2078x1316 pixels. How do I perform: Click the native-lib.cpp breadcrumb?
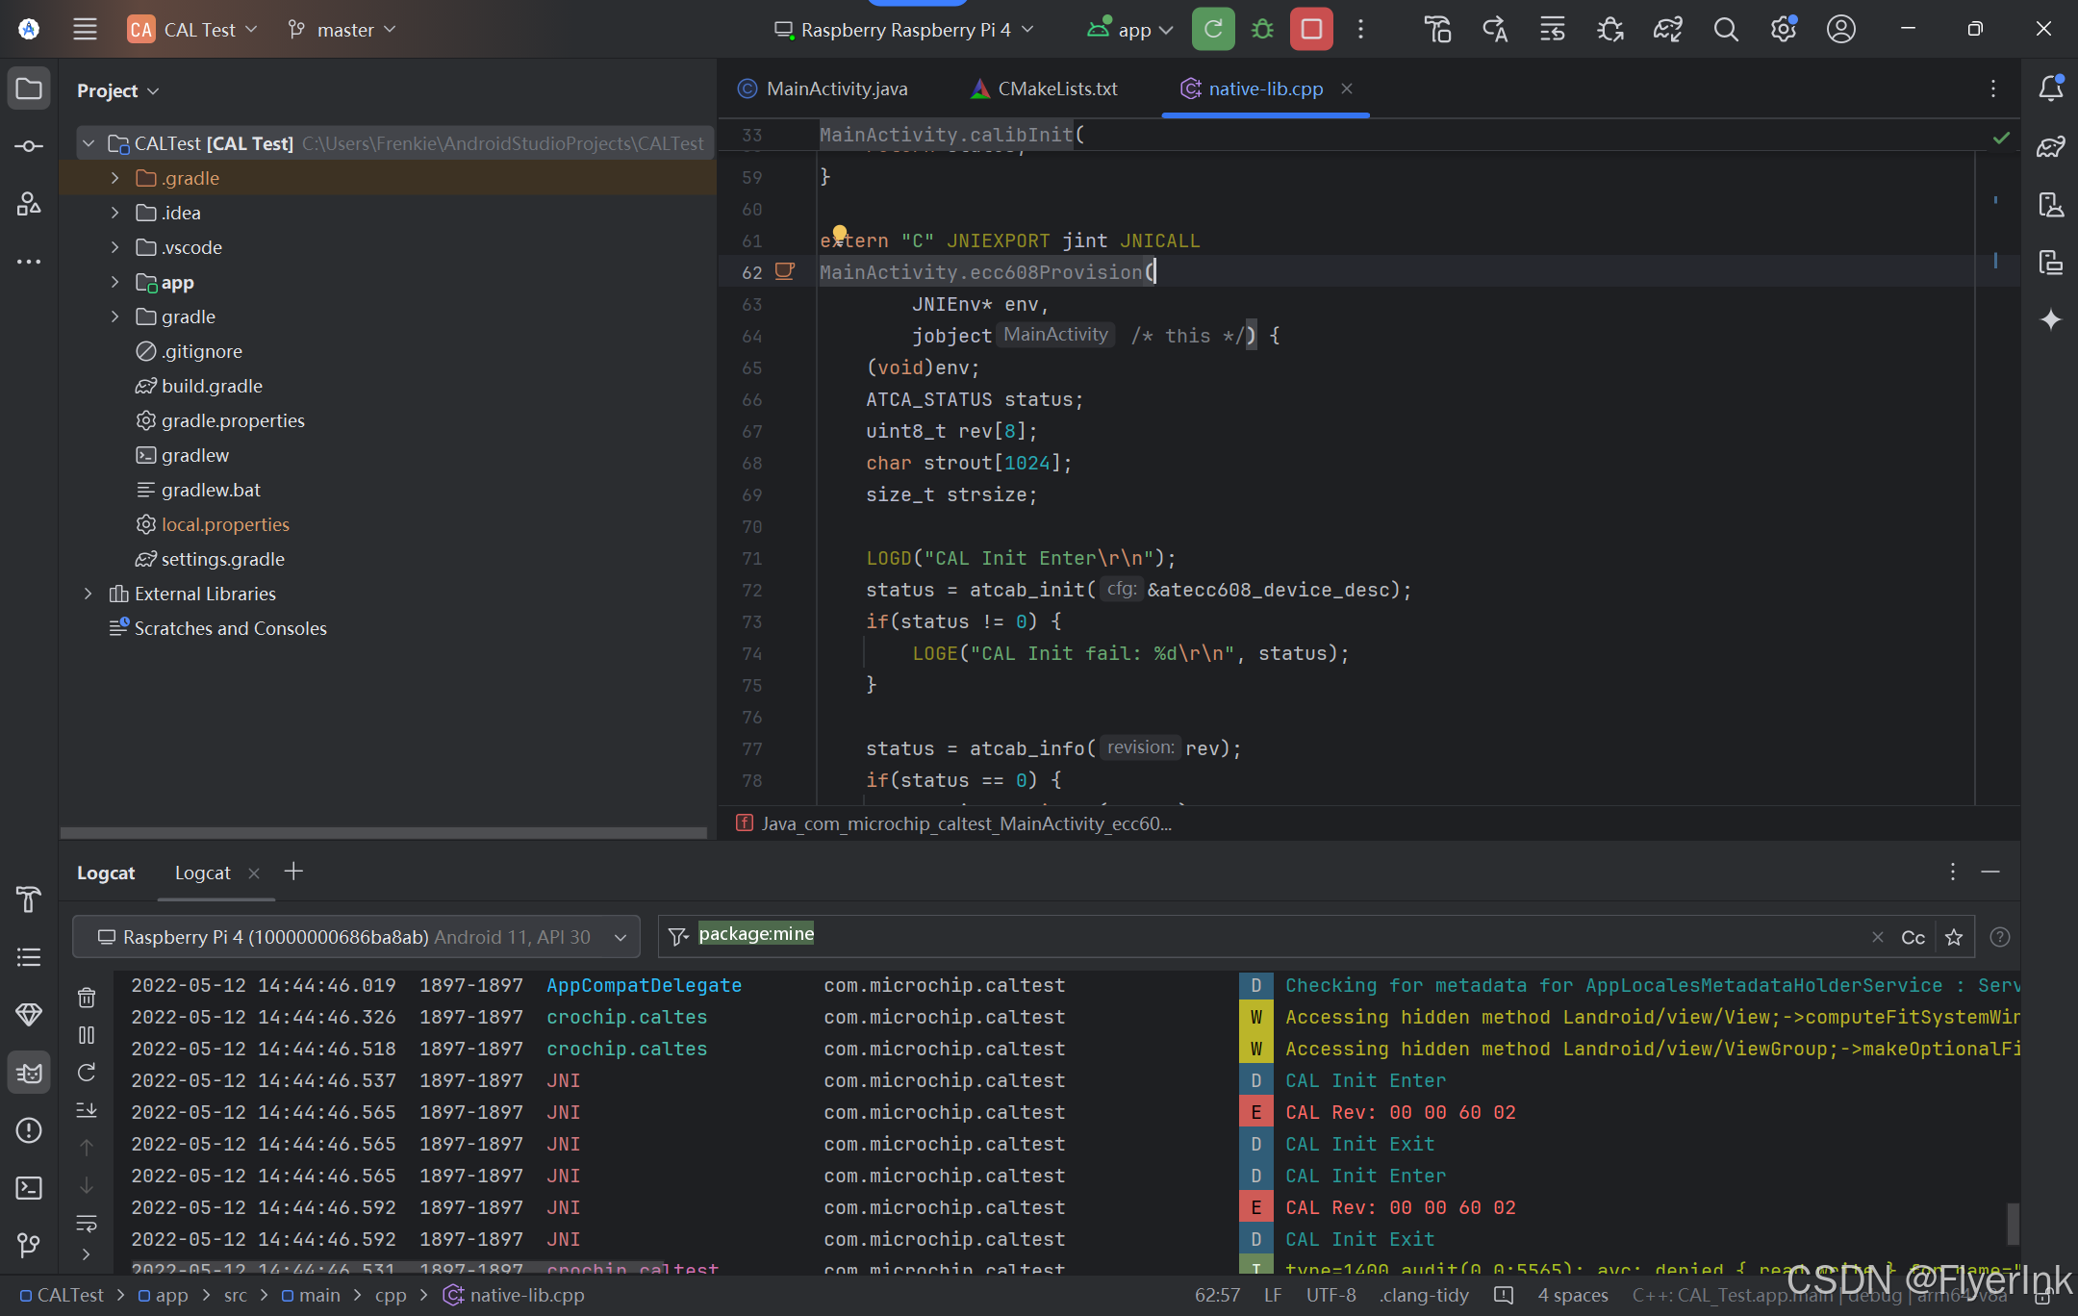[514, 1295]
